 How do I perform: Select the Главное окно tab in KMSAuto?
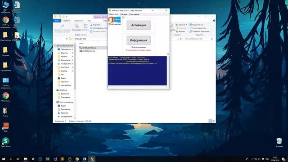(x=113, y=14)
